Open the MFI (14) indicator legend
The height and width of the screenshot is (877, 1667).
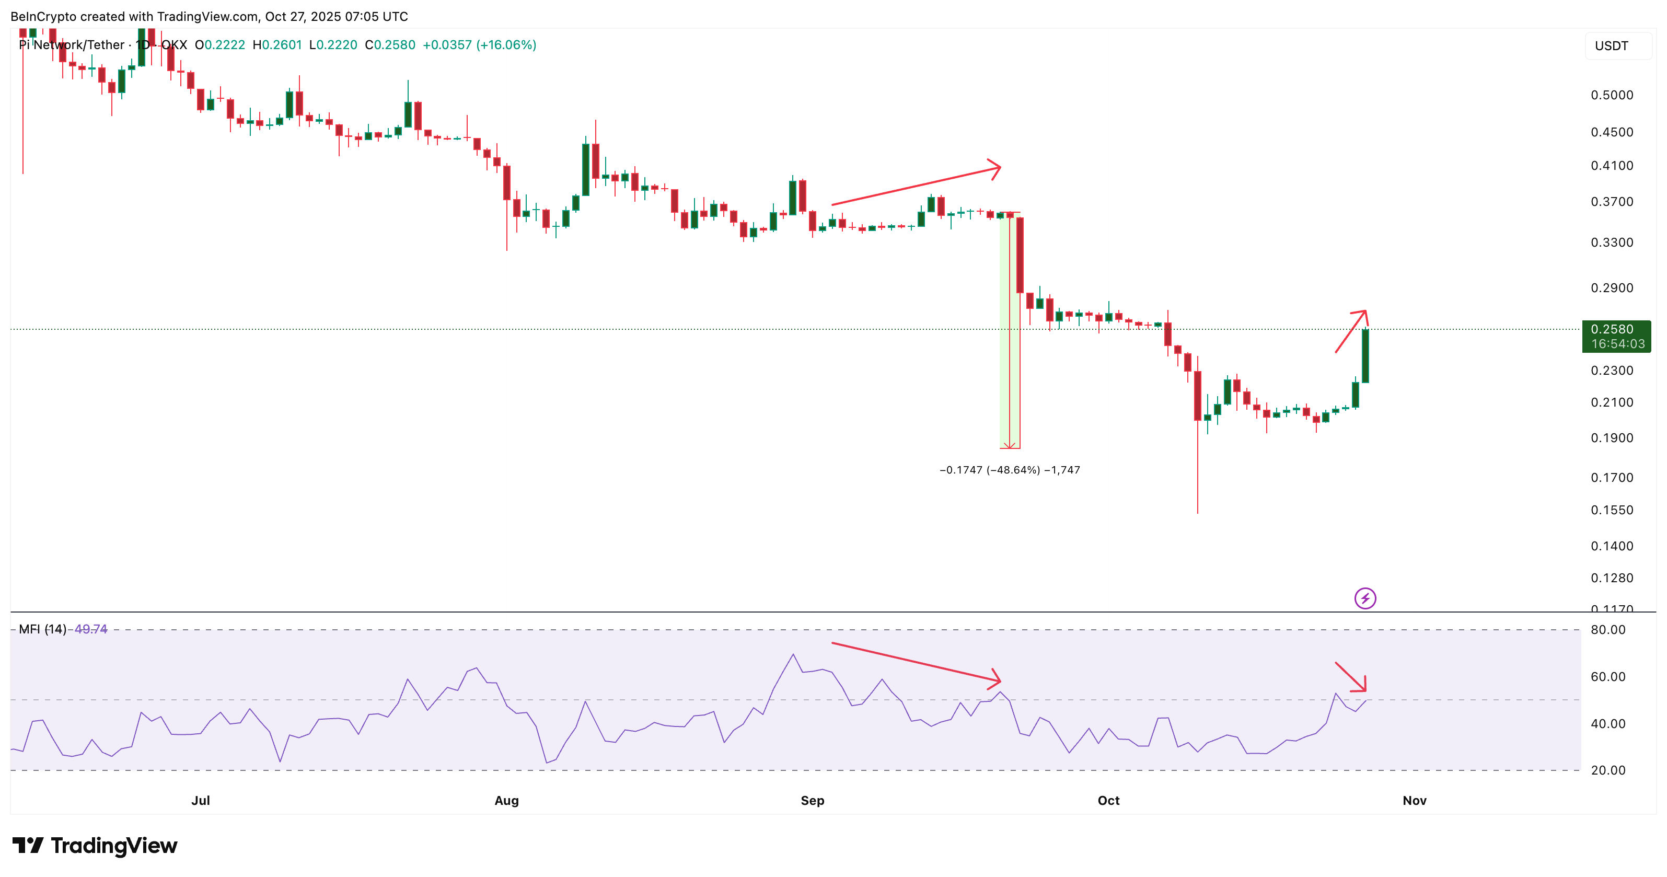pos(42,629)
